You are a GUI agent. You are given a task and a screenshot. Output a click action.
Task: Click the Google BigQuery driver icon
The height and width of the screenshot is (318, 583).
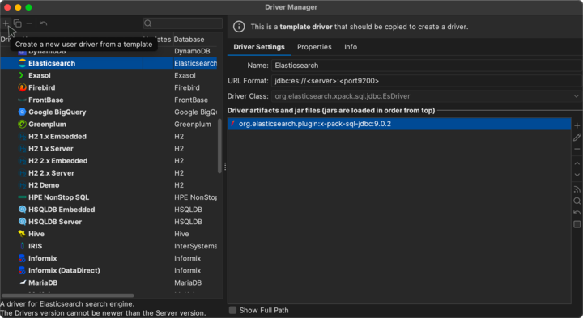pyautogui.click(x=23, y=112)
